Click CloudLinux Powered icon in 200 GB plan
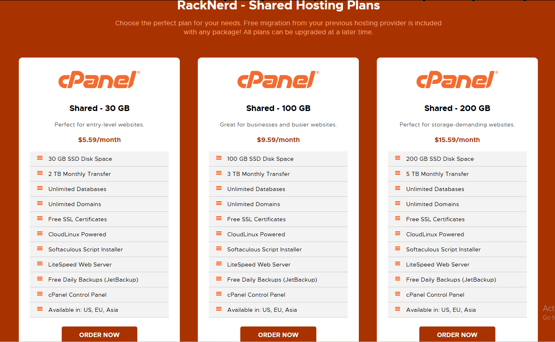The height and width of the screenshot is (342, 555). [398, 234]
